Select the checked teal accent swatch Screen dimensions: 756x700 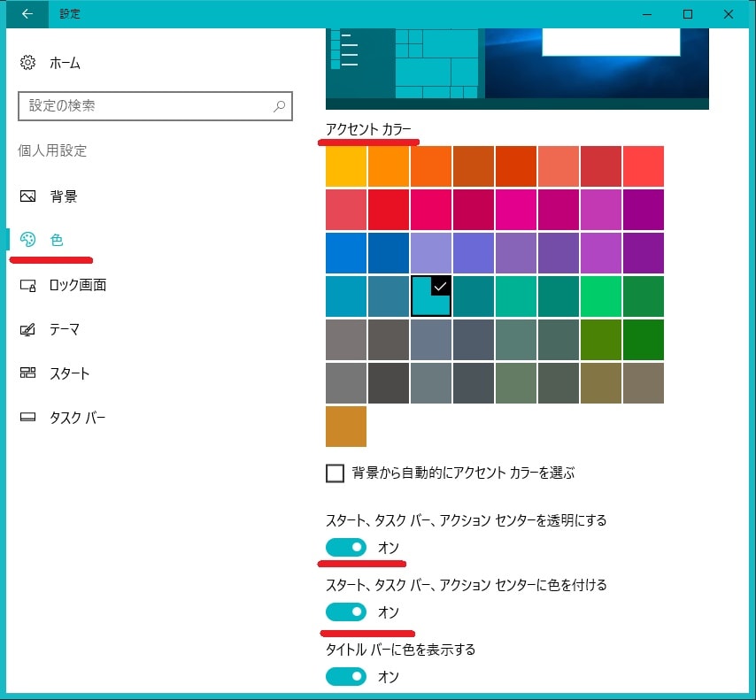click(431, 296)
